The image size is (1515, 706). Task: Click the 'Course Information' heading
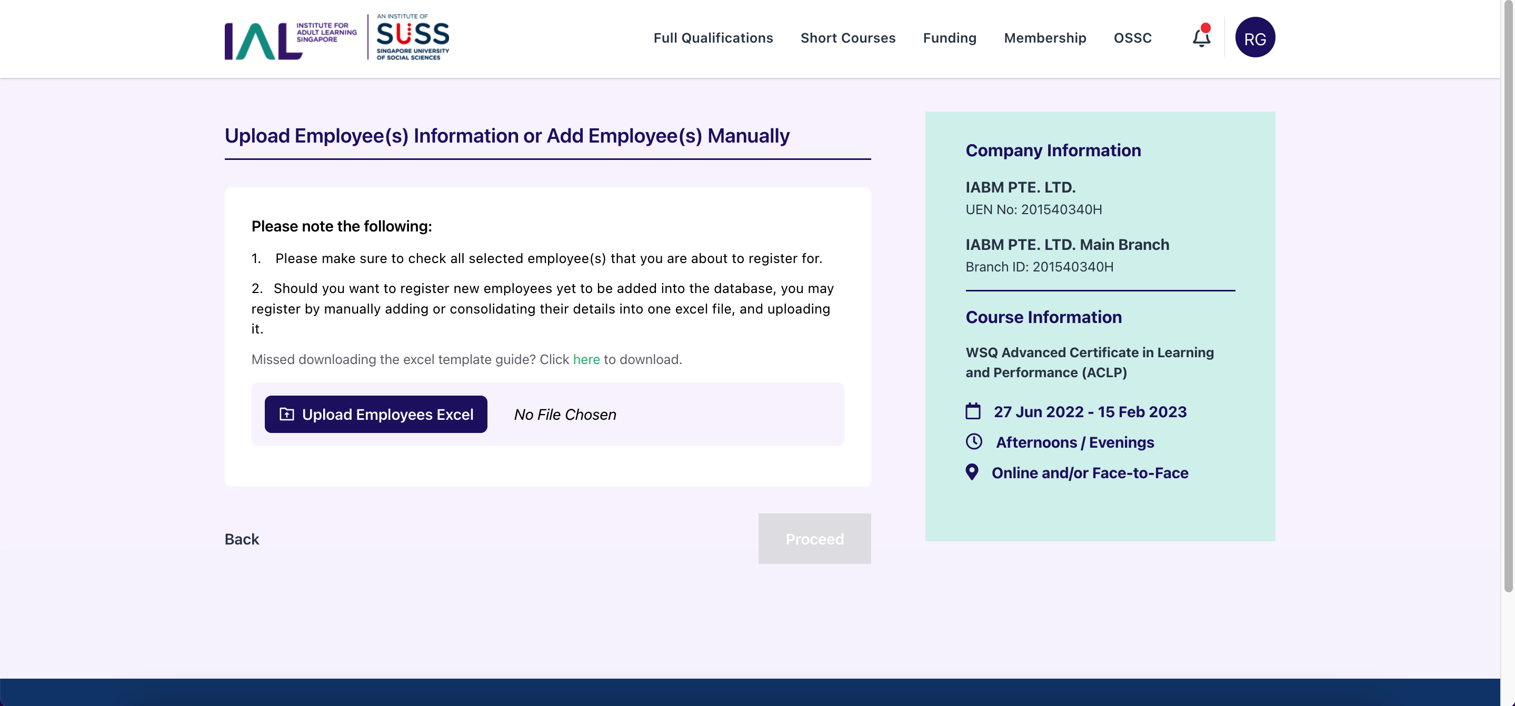[x=1043, y=317]
